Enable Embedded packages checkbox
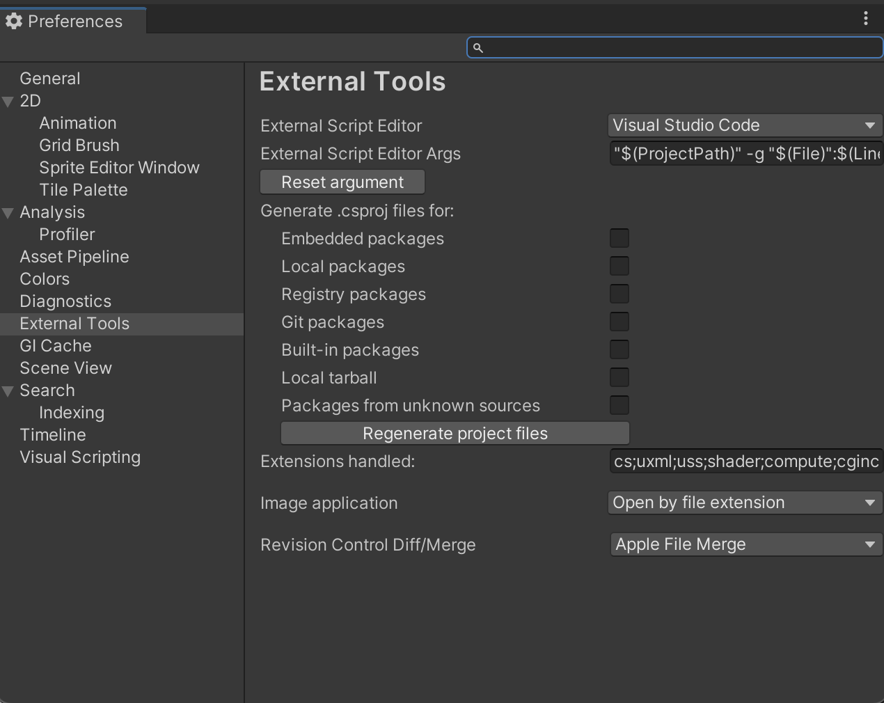 [619, 238]
